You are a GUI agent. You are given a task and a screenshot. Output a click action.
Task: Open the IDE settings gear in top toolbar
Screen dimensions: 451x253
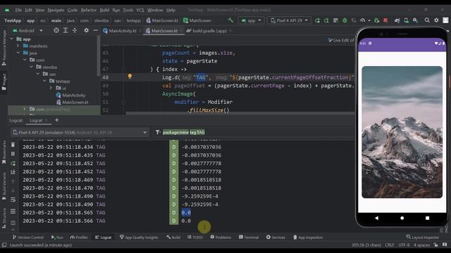pyautogui.click(x=436, y=20)
